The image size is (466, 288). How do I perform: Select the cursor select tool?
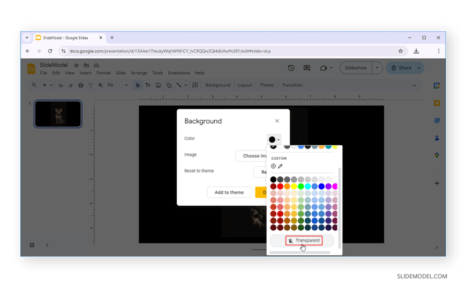point(137,85)
